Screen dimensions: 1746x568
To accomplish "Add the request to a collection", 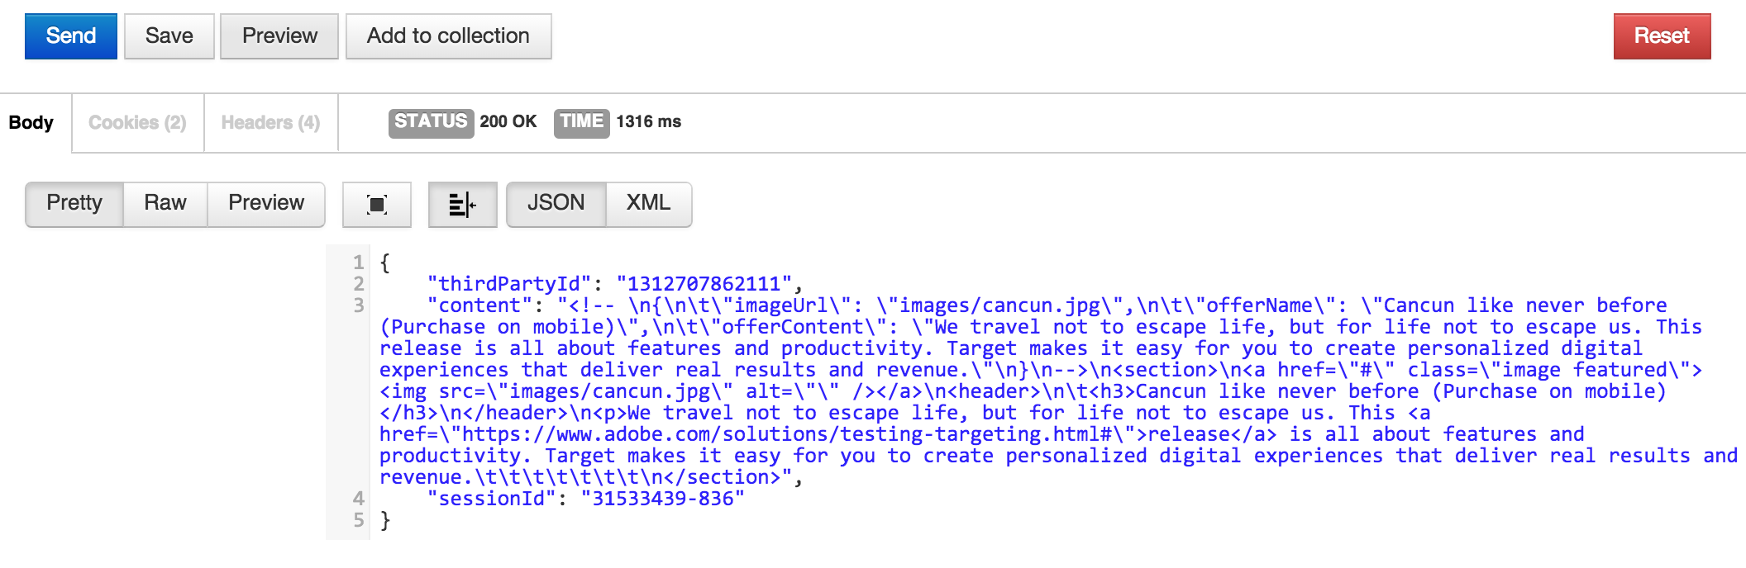I will tap(448, 36).
